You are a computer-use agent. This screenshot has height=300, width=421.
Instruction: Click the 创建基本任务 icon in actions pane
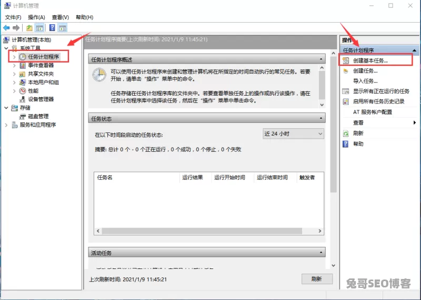346,60
